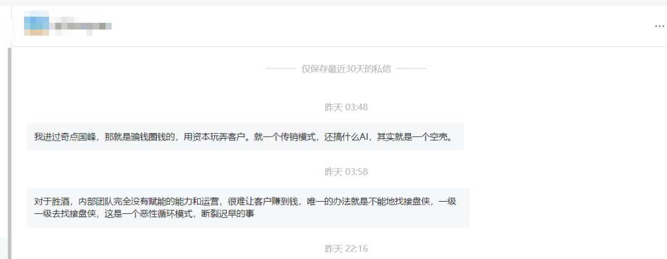Screen dimensions: 667x259
Task: Click the blurred contact avatar in header
Action: pos(36,25)
